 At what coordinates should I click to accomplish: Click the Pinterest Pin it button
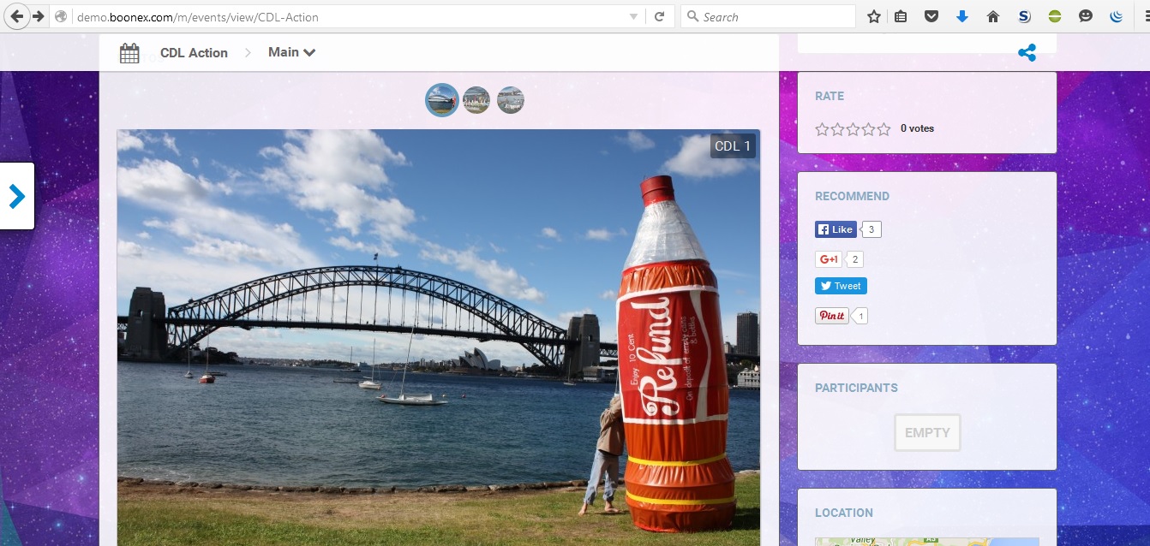(831, 316)
